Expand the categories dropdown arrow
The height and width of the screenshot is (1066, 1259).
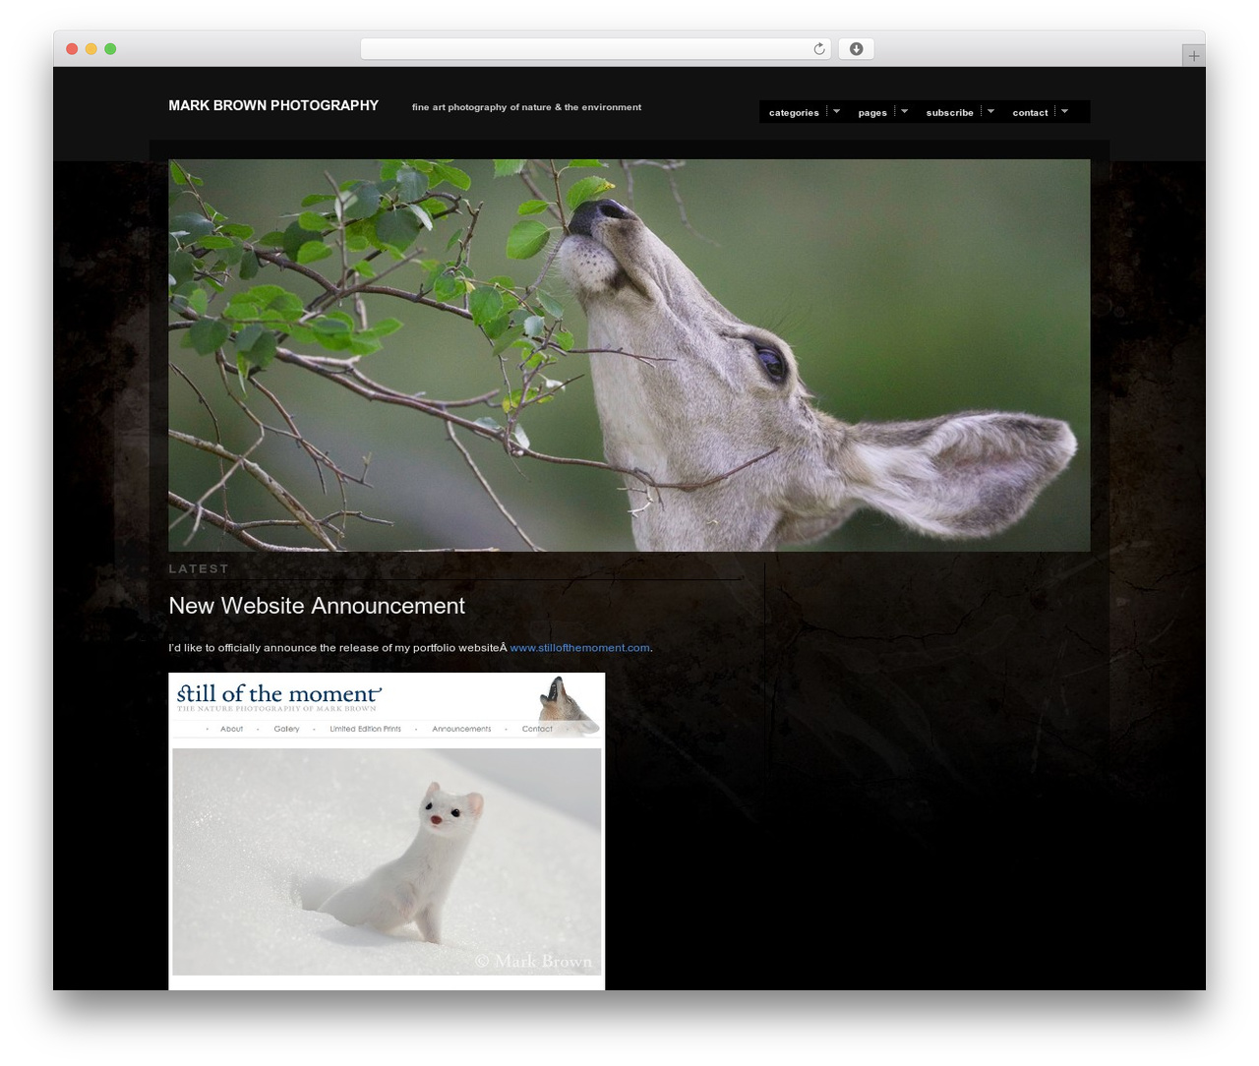836,111
